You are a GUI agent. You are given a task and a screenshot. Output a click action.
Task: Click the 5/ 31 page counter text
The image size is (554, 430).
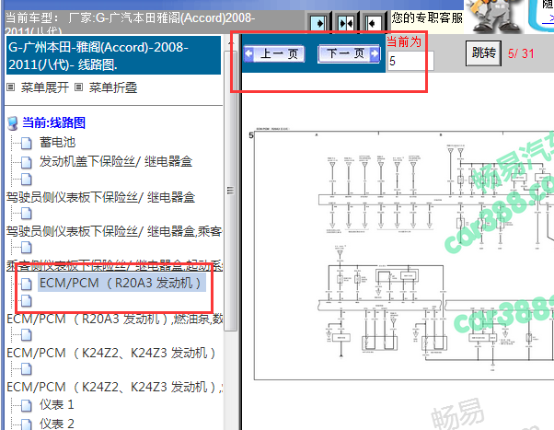click(521, 53)
